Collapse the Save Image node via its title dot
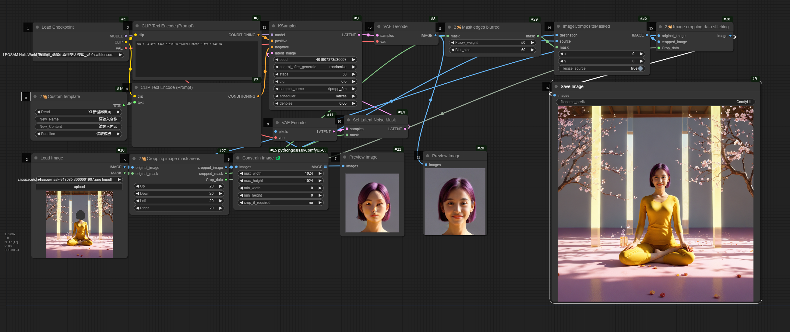 556,86
